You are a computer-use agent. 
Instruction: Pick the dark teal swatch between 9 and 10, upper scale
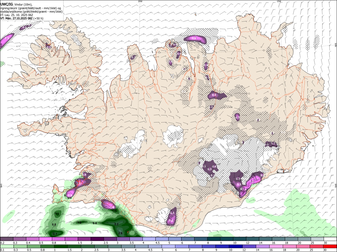pyautogui.click(x=227, y=239)
